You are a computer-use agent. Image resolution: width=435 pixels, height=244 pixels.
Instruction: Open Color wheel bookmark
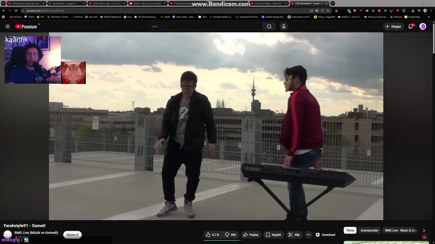[184, 17]
